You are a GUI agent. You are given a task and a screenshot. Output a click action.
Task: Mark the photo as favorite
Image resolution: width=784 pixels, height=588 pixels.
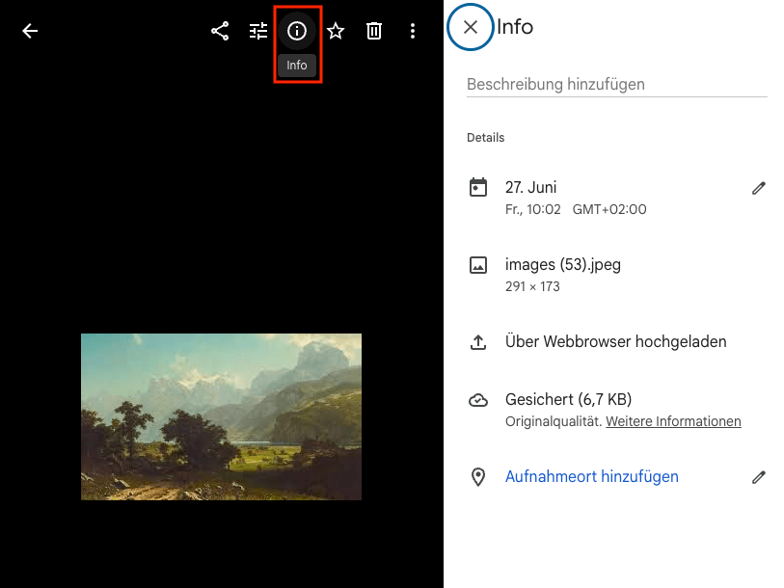(x=336, y=30)
